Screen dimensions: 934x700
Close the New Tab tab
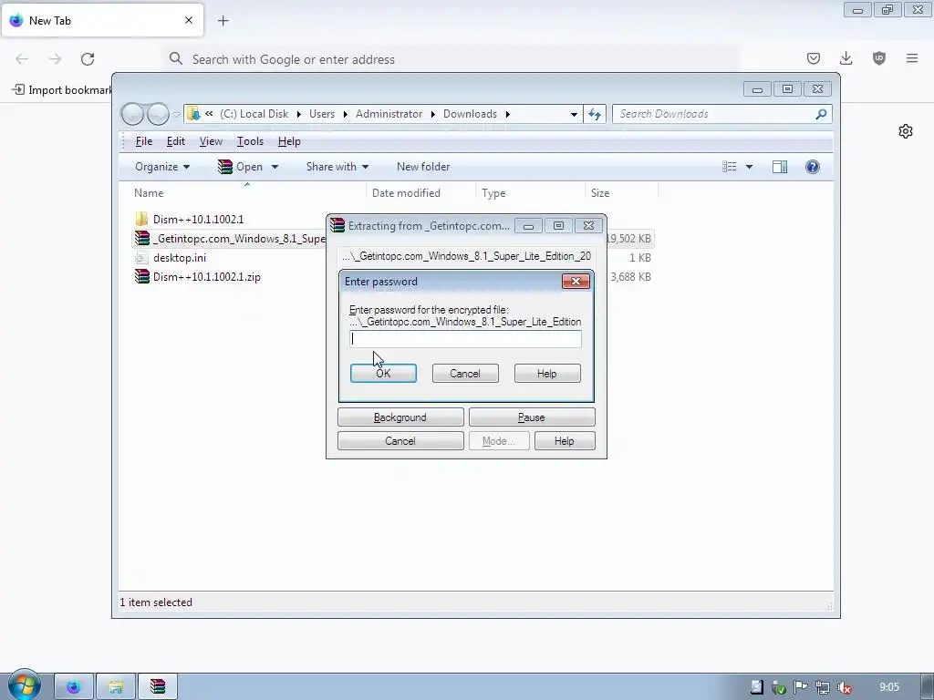pos(189,20)
